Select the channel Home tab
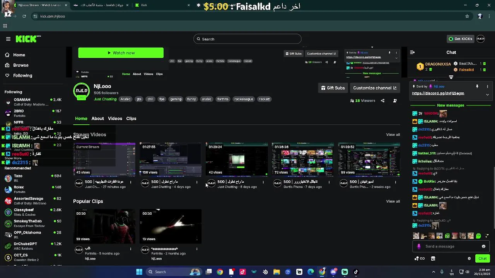The image size is (495, 278). (81, 119)
